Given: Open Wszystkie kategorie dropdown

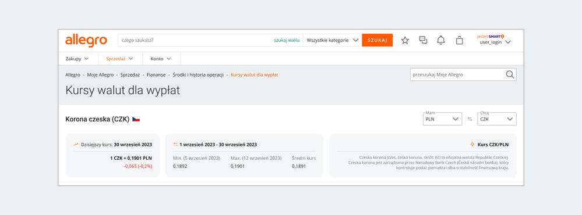Looking at the screenshot, I should tap(332, 40).
